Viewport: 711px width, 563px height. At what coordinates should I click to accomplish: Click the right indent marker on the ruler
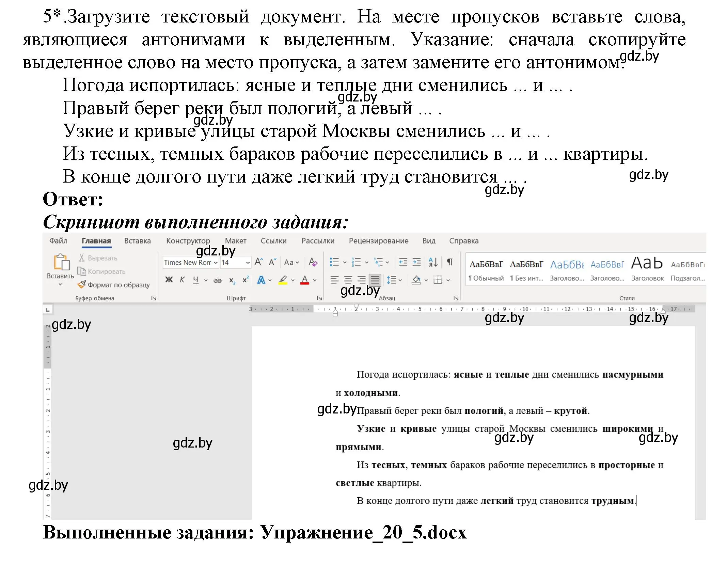click(x=663, y=311)
